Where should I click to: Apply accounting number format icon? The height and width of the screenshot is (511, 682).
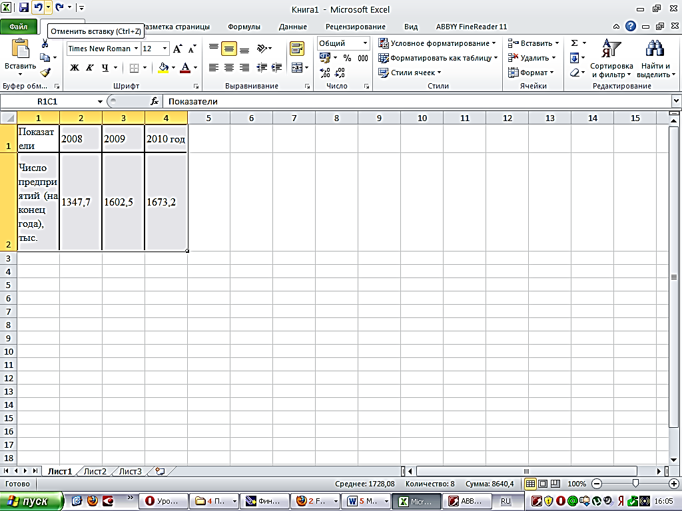[325, 58]
